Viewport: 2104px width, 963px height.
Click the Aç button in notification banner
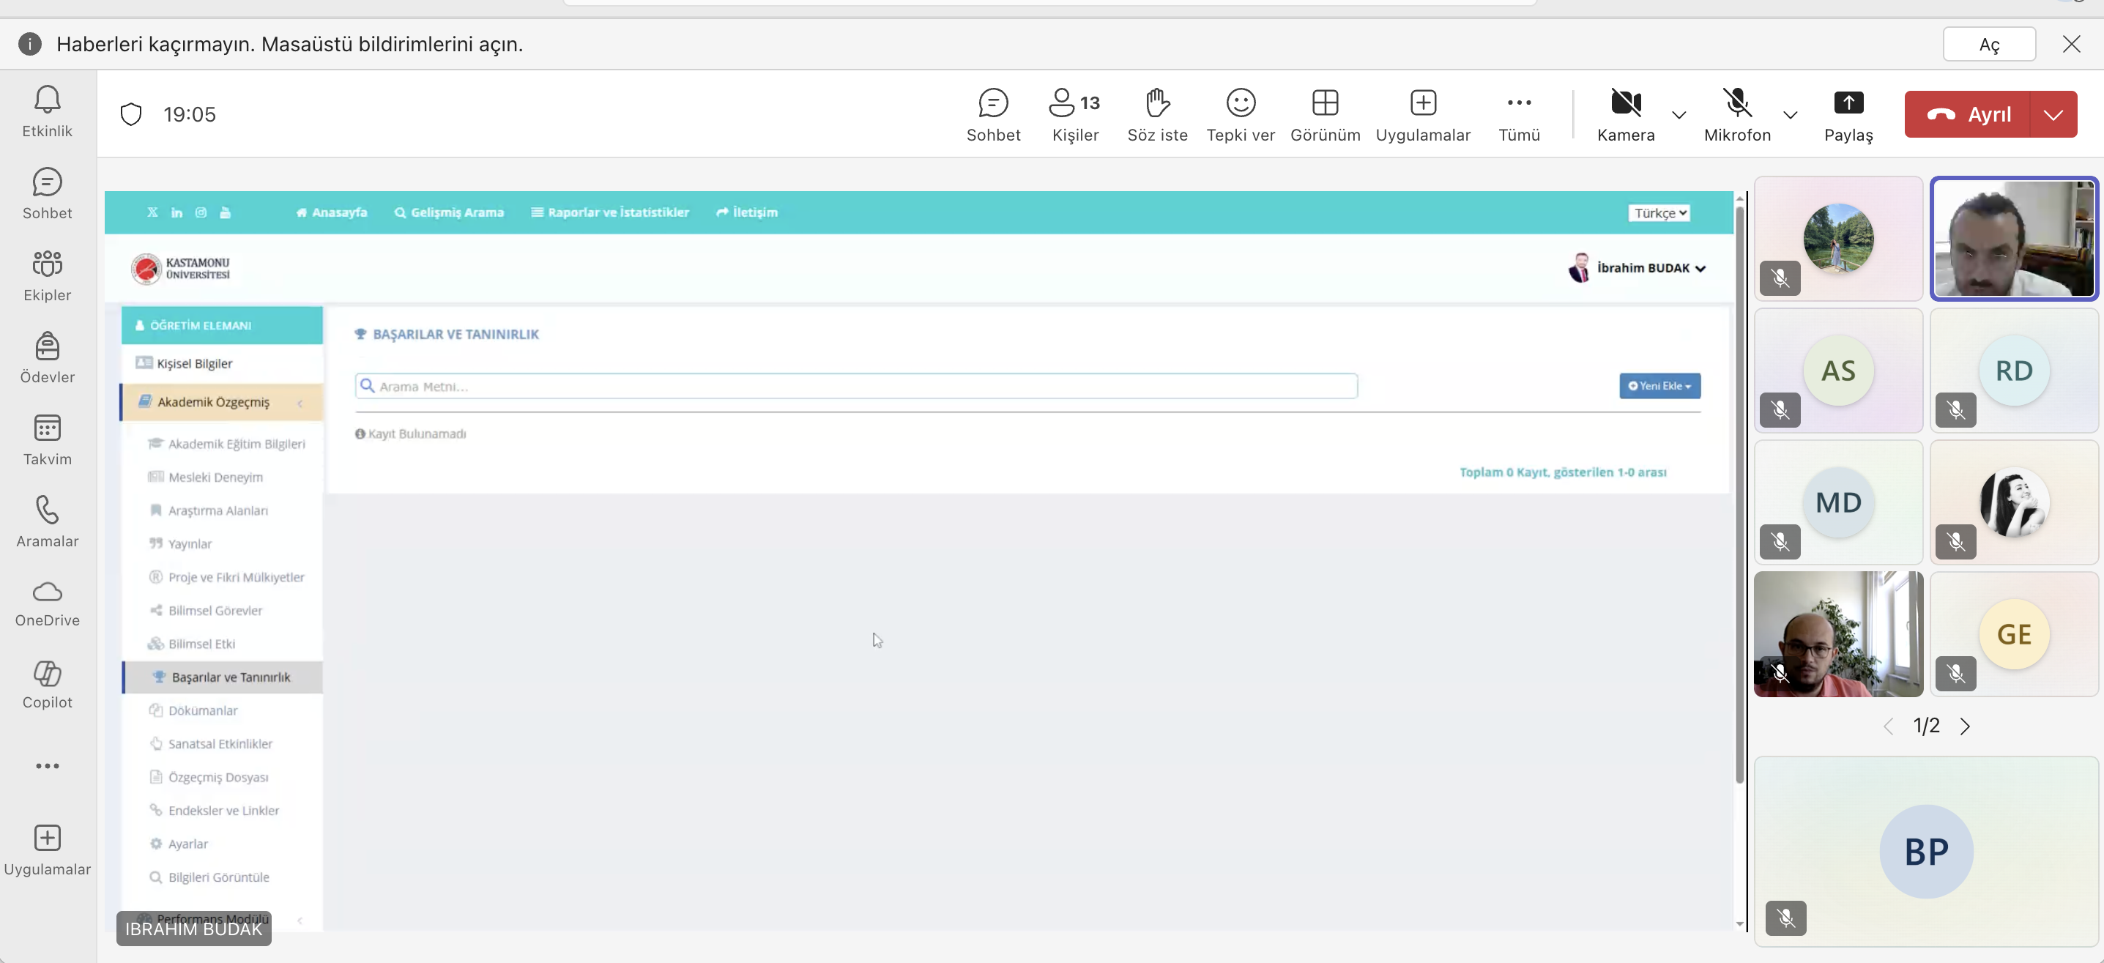(1989, 44)
